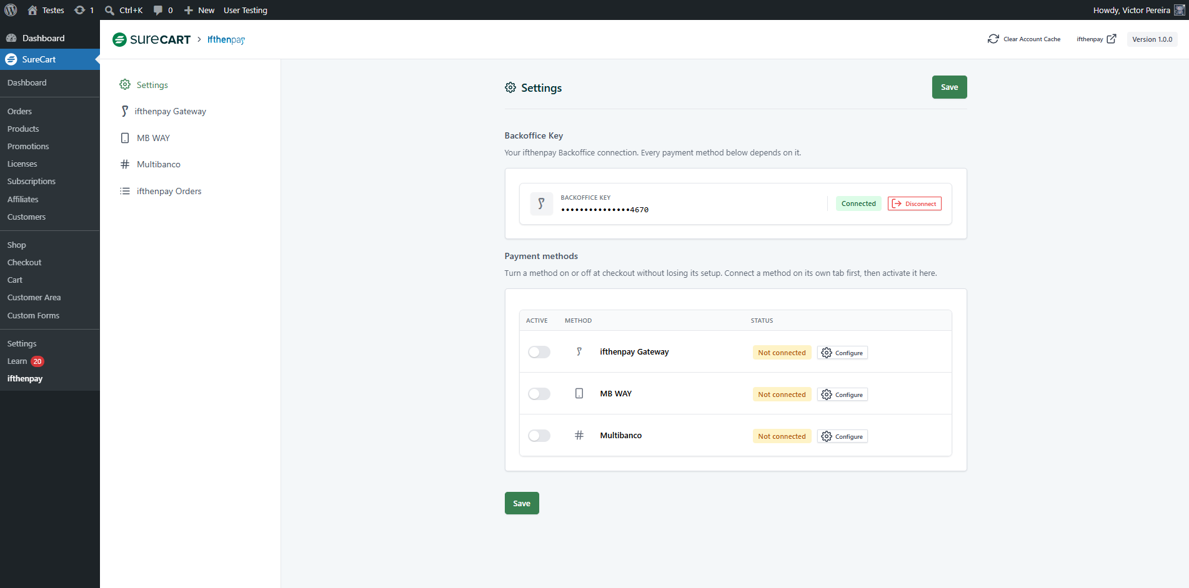Open ifthenpay Gateway tab in sidebar
The height and width of the screenshot is (588, 1189).
[x=163, y=111]
